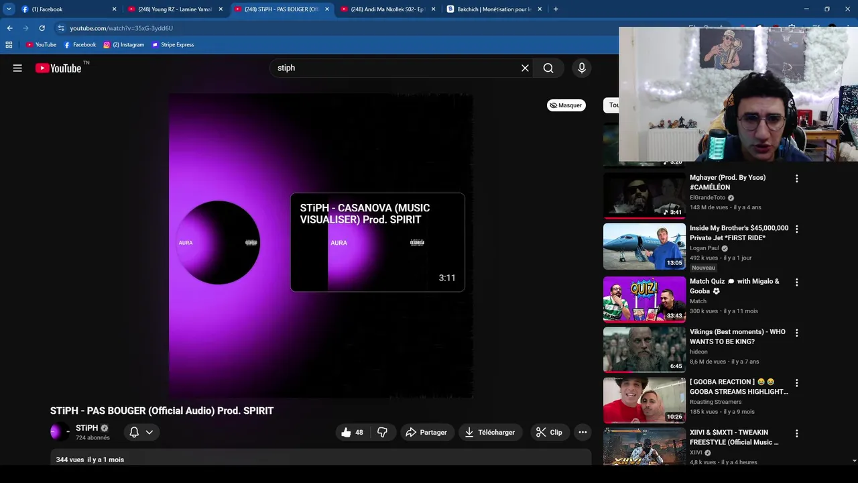Image resolution: width=858 pixels, height=483 pixels.
Task: Open the three-dot more actions button
Action: (x=583, y=433)
